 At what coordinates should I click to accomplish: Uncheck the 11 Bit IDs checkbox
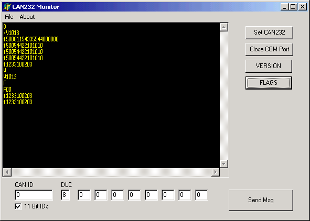[18, 206]
